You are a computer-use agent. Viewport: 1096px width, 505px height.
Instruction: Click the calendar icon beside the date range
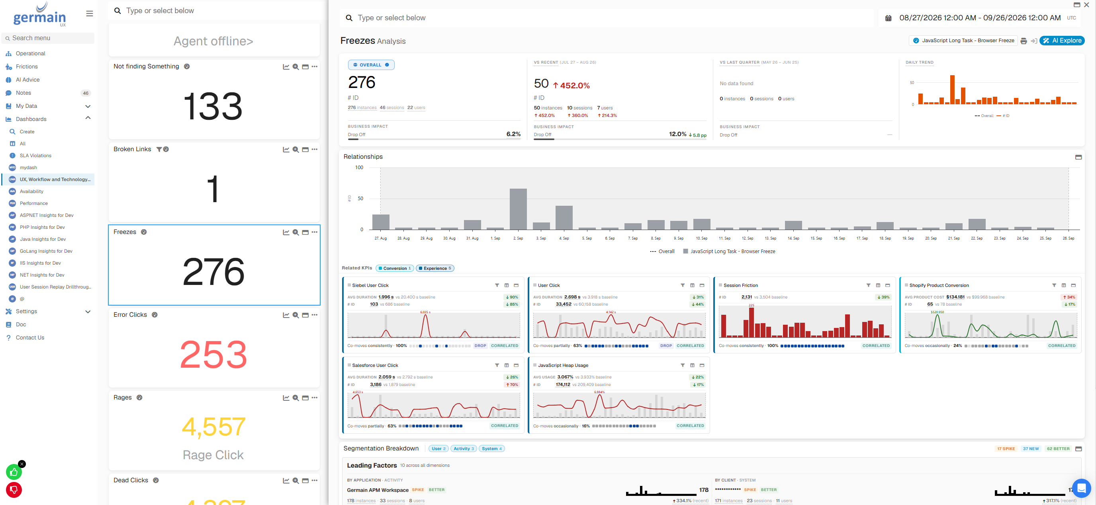pos(889,18)
